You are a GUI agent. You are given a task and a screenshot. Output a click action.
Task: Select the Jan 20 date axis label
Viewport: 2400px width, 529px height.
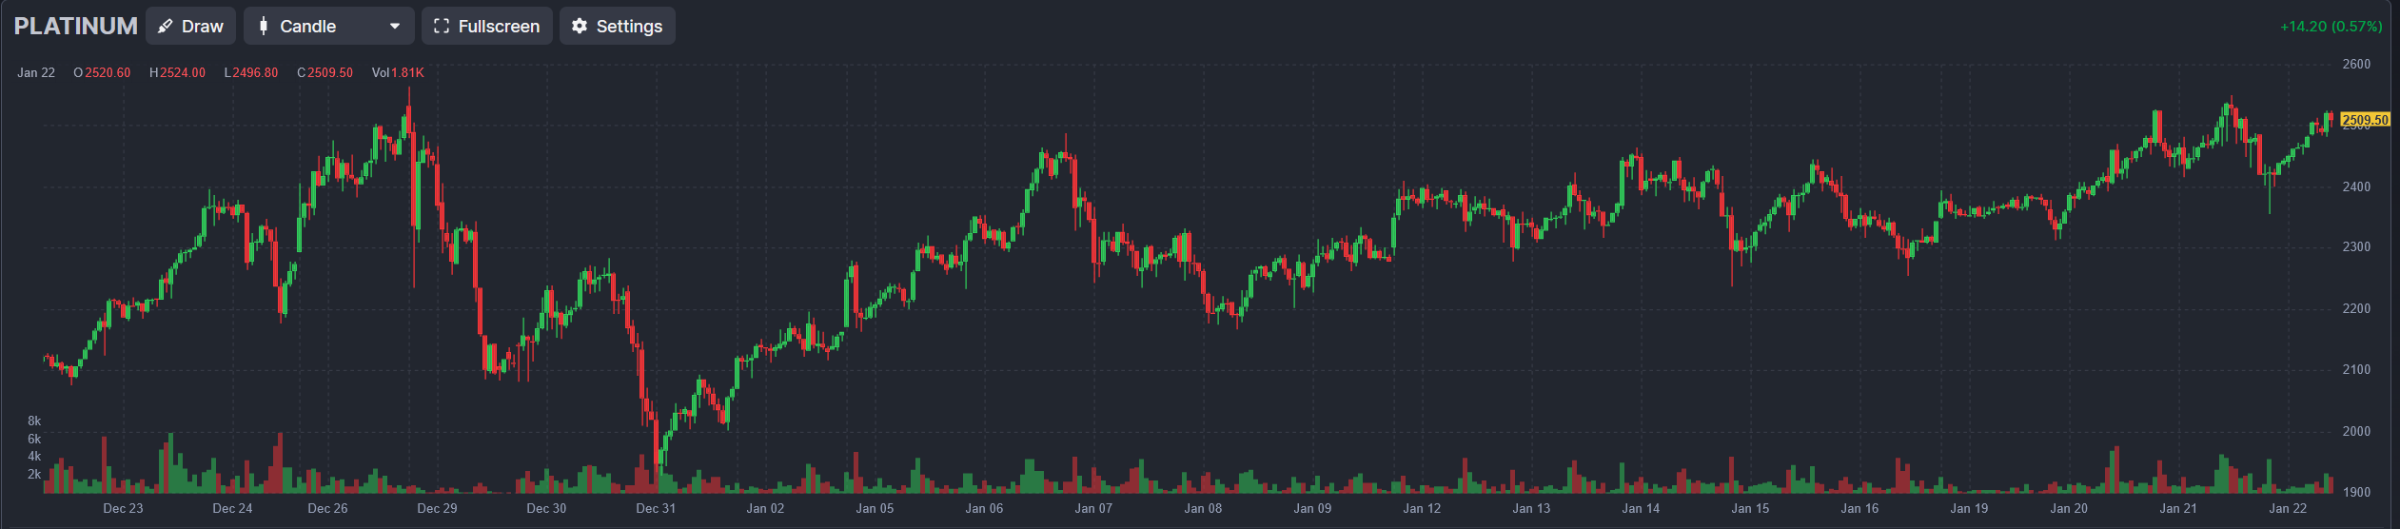point(2069,509)
